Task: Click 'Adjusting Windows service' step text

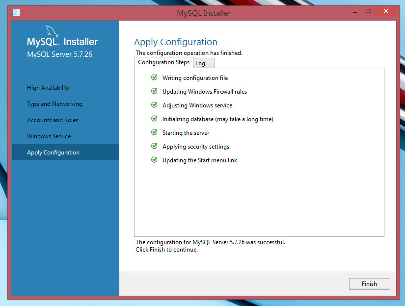Action: pos(197,105)
